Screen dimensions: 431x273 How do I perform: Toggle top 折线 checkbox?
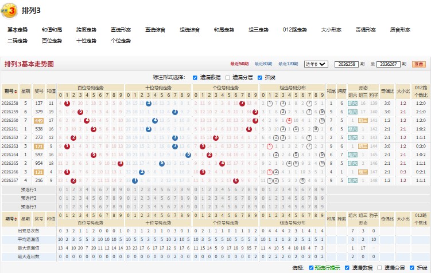[x=260, y=78]
